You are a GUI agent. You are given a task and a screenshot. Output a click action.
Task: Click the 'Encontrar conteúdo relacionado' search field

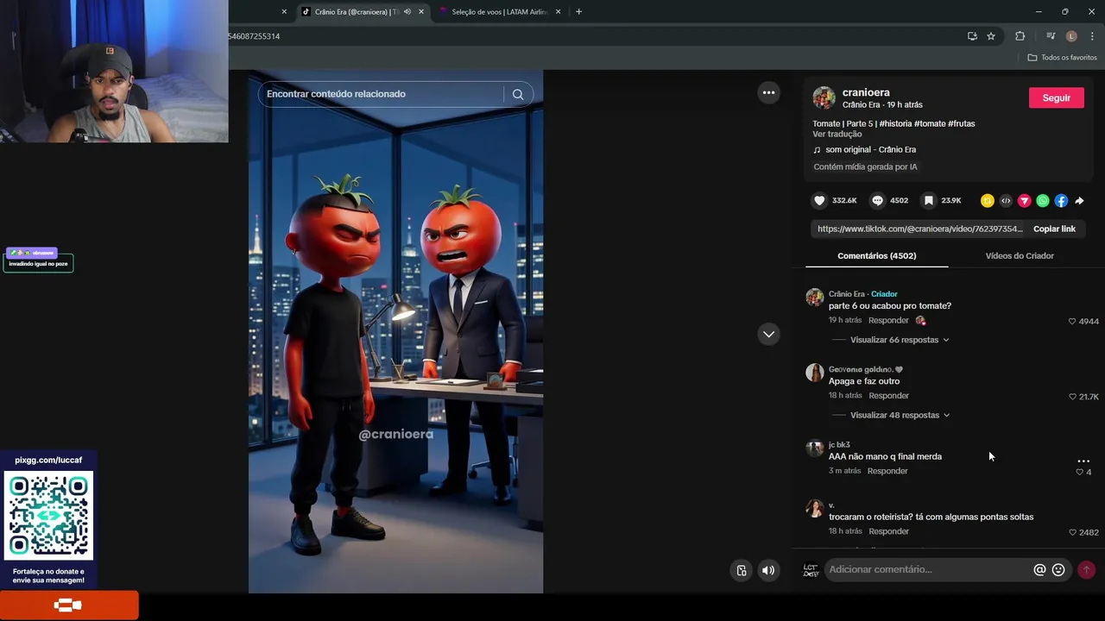coord(383,94)
